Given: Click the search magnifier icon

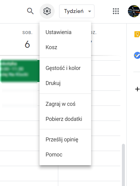Looking at the screenshot, I should 30,11.
